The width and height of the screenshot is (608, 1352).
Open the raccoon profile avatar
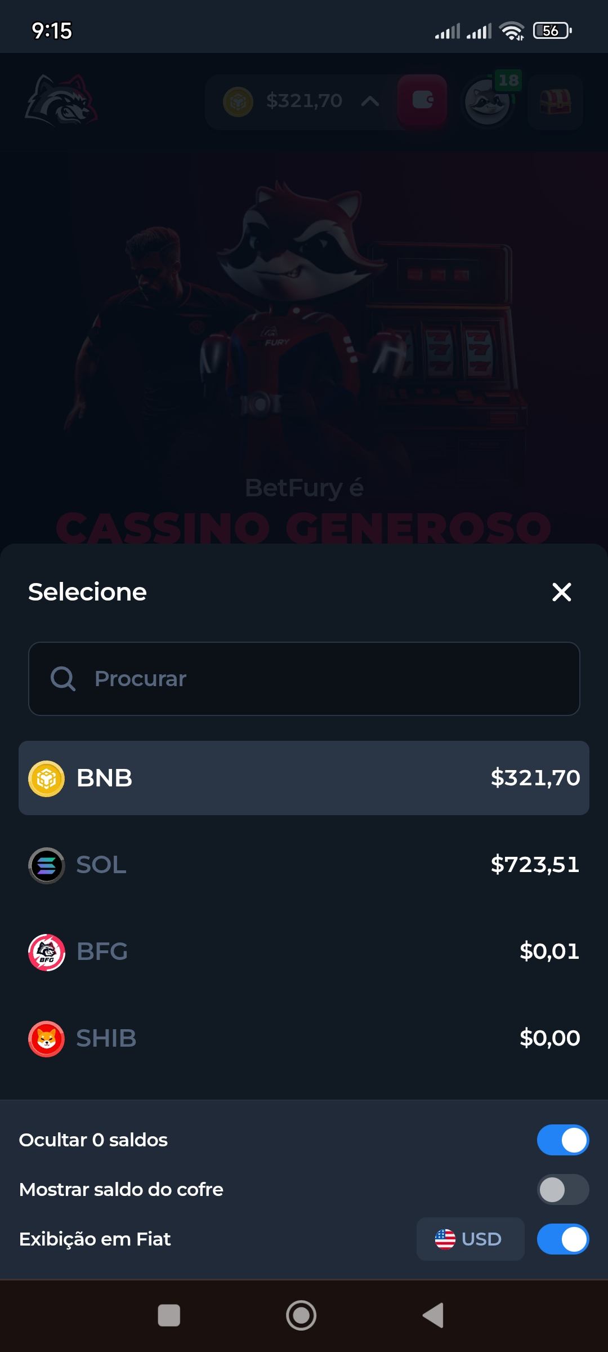pyautogui.click(x=488, y=103)
